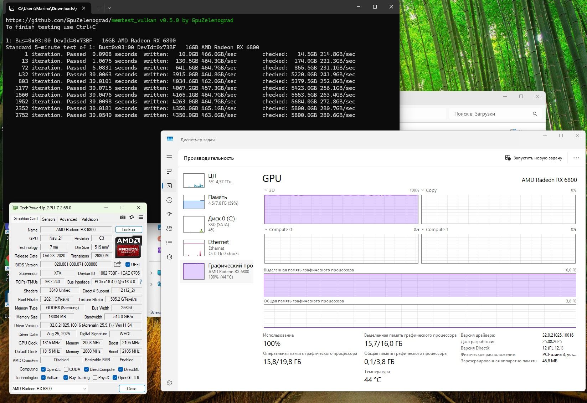Click the Task Manager title bar app icon

point(170,139)
